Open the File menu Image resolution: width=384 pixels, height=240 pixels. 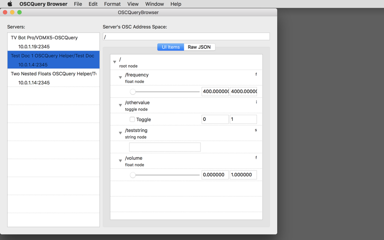(78, 4)
